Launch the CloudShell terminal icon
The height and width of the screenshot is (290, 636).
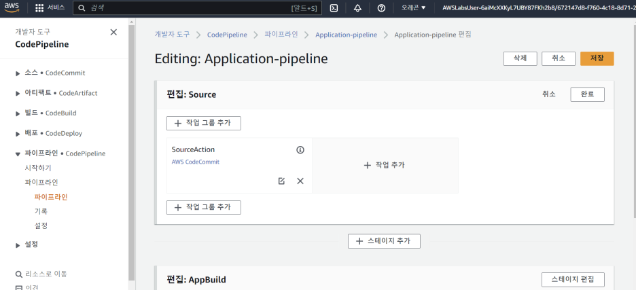(x=334, y=8)
